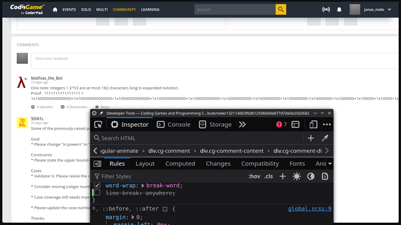Pick a color with the eyedropper
Viewport: 401px width, 225px height.
(325, 138)
